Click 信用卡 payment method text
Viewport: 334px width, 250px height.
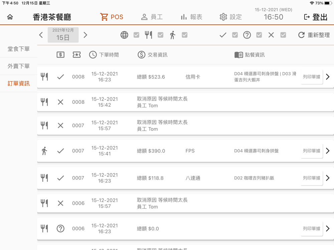[193, 77]
